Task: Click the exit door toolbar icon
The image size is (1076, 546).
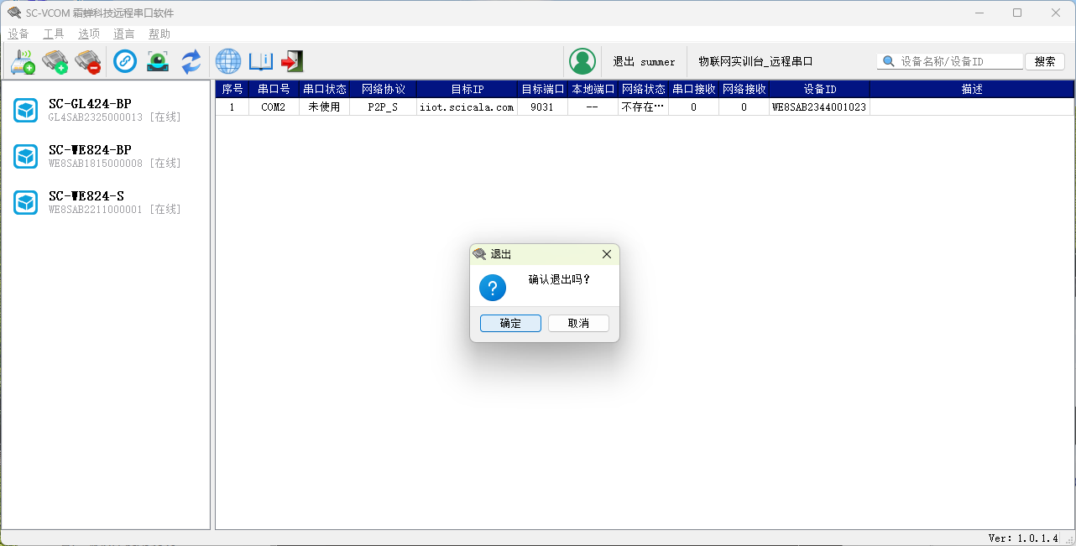Action: coord(292,61)
